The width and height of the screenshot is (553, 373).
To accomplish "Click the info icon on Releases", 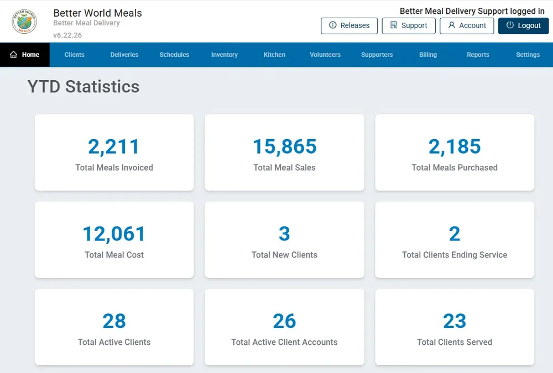I will click(x=332, y=25).
